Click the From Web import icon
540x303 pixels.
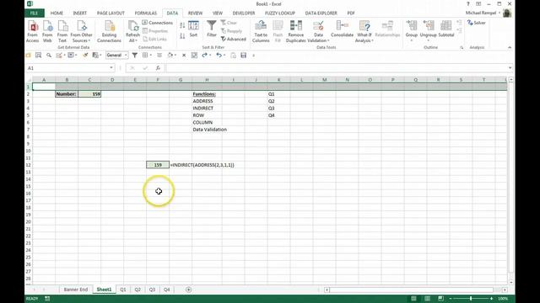point(47,31)
